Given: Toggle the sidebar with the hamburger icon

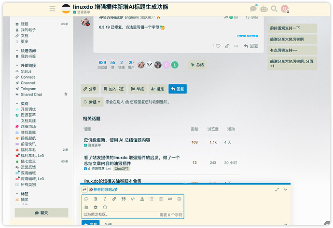Looking at the screenshot, I should coord(52,9).
